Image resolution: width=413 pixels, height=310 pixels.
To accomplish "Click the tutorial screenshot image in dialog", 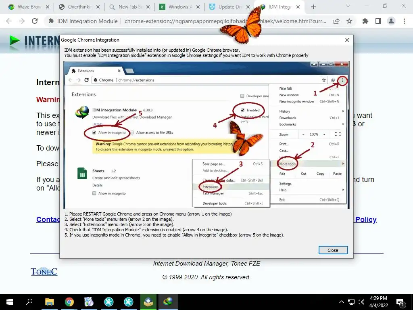I will (x=206, y=135).
